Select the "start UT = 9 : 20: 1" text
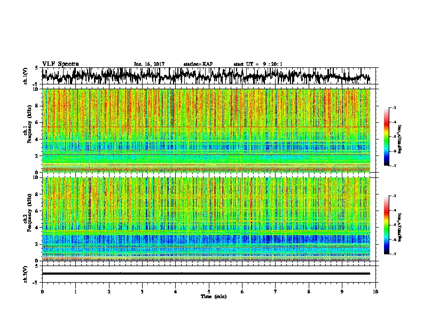The image size is (423, 327). [x=258, y=64]
